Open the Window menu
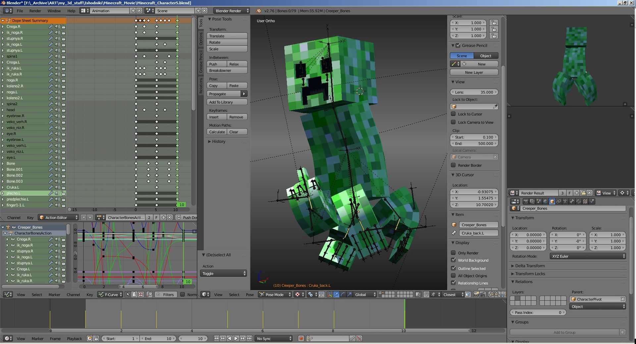Viewport: 636px width, 344px height. point(54,11)
